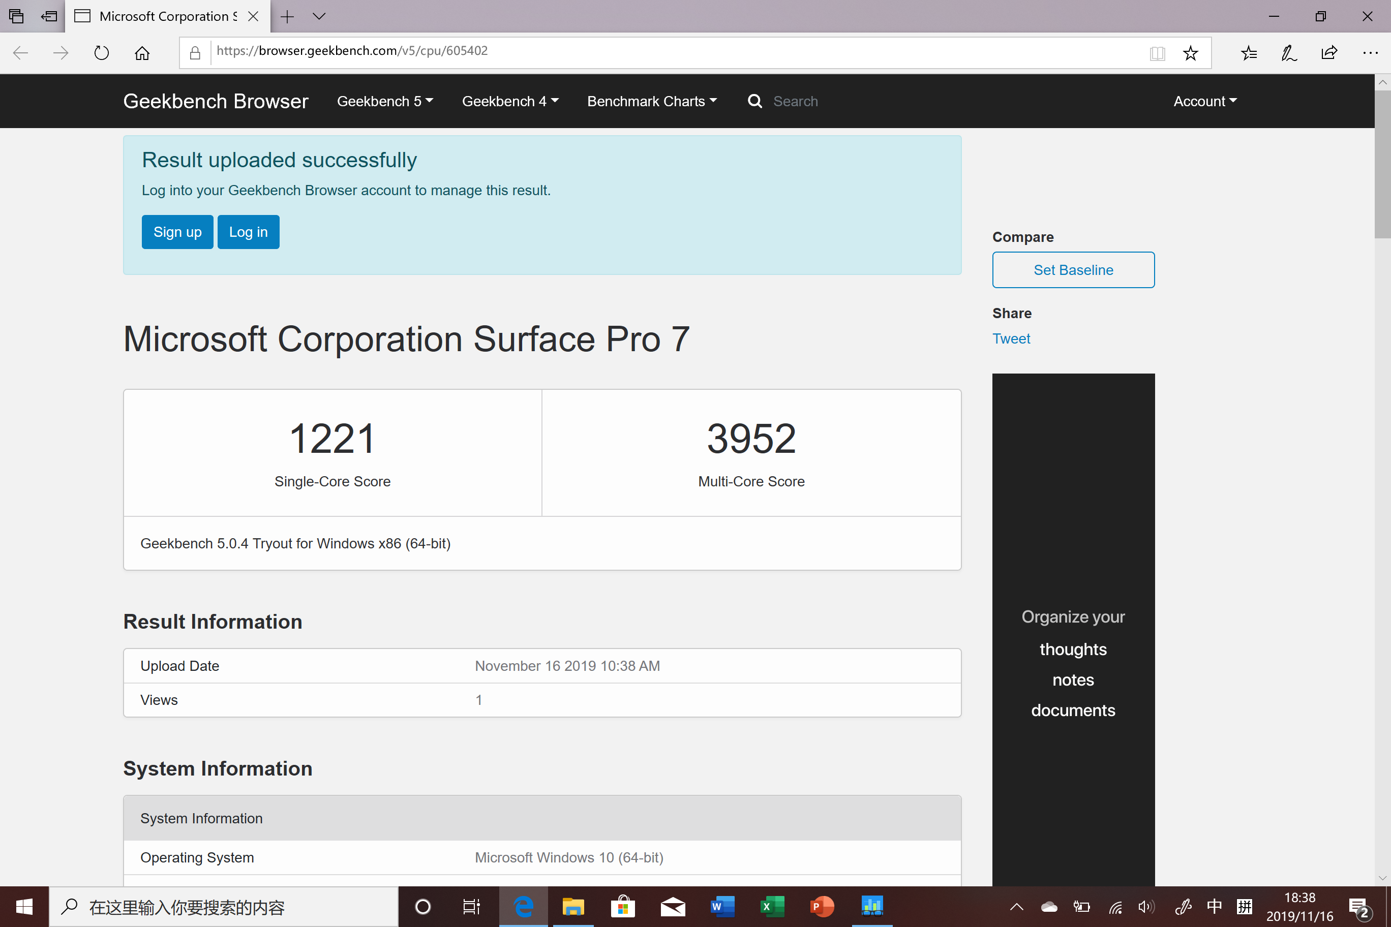1391x927 pixels.
Task: Click the Organize your thoughts advertisement
Action: click(x=1073, y=630)
